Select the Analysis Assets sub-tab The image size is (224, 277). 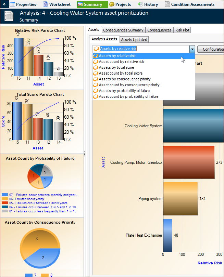coord(104,39)
